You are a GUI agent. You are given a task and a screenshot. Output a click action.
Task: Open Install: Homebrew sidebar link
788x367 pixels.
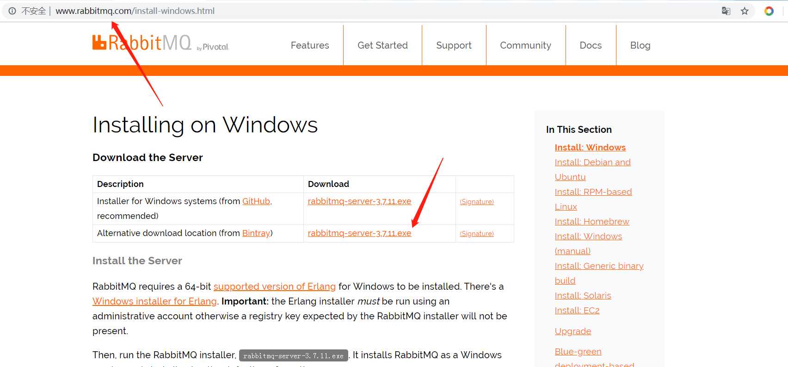(592, 222)
